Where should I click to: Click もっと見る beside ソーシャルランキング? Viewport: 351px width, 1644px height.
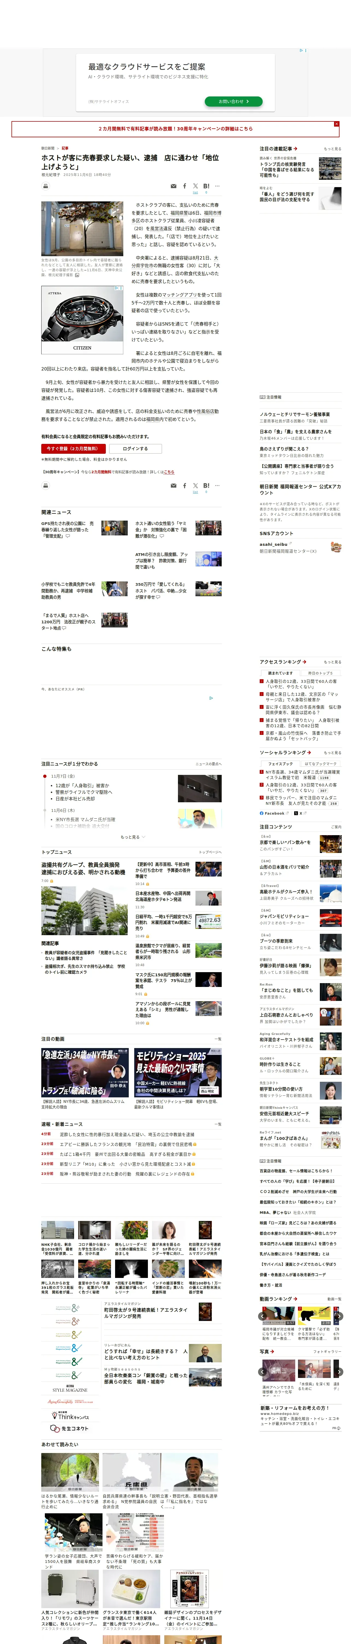332,752
